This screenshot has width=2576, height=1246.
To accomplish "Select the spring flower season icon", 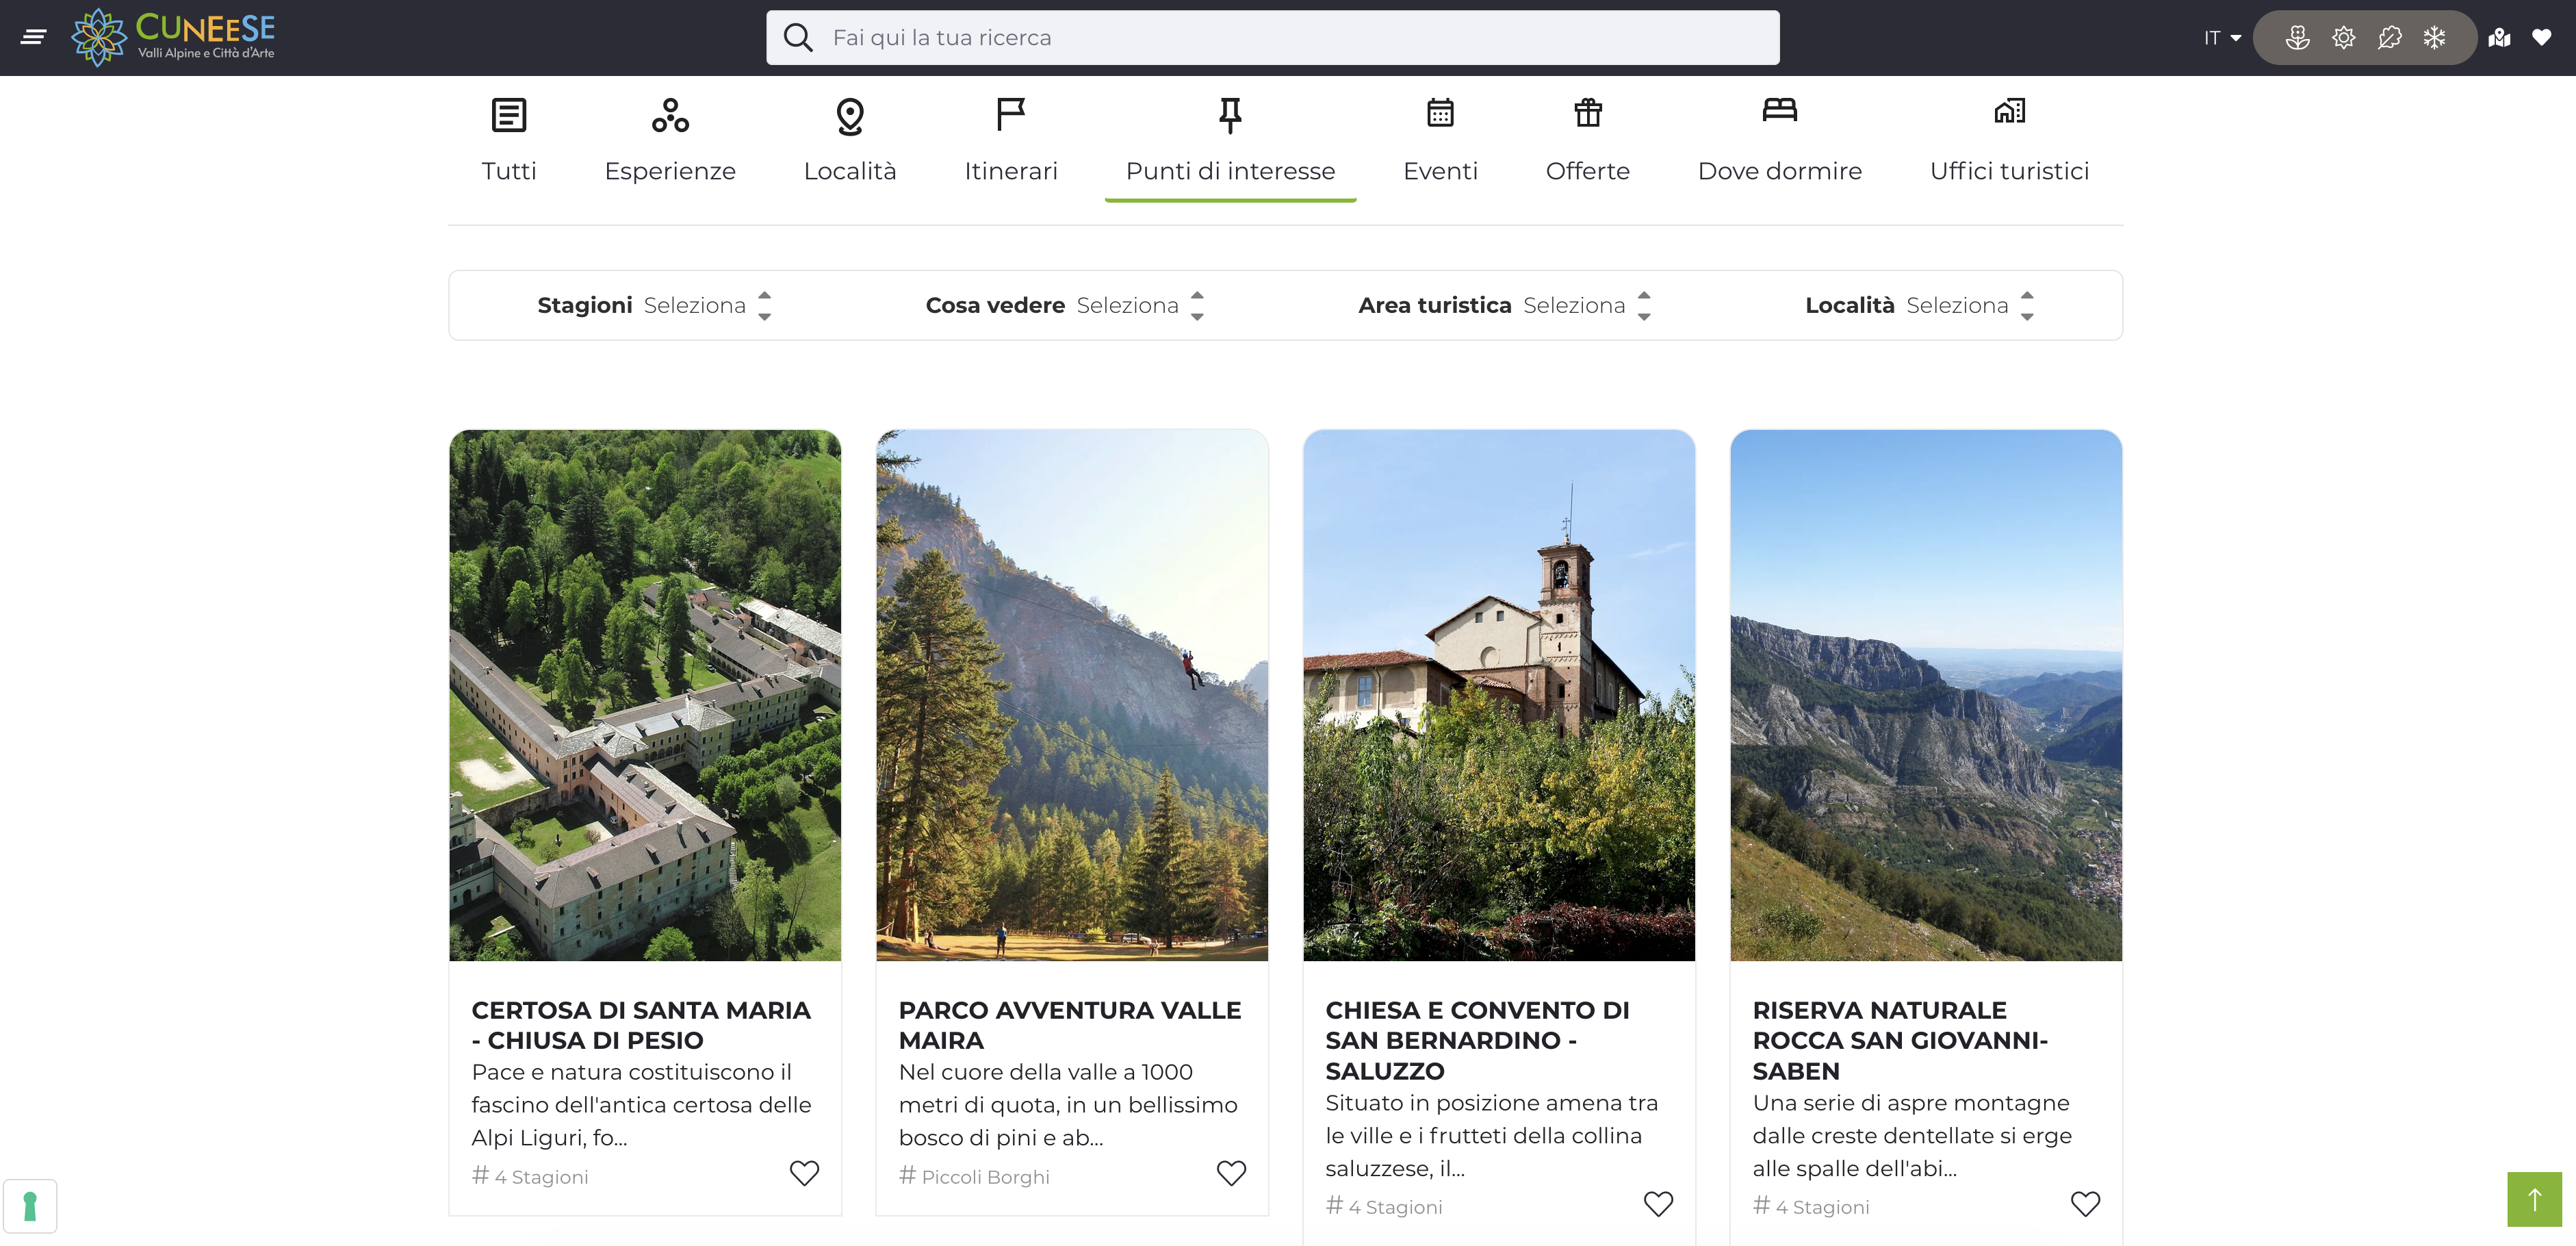I will (x=2298, y=38).
